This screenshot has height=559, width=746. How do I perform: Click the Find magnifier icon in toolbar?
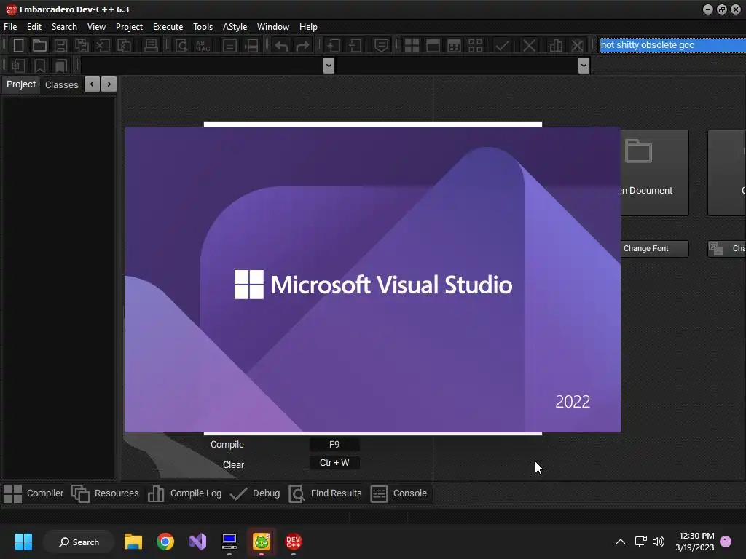[x=181, y=46]
